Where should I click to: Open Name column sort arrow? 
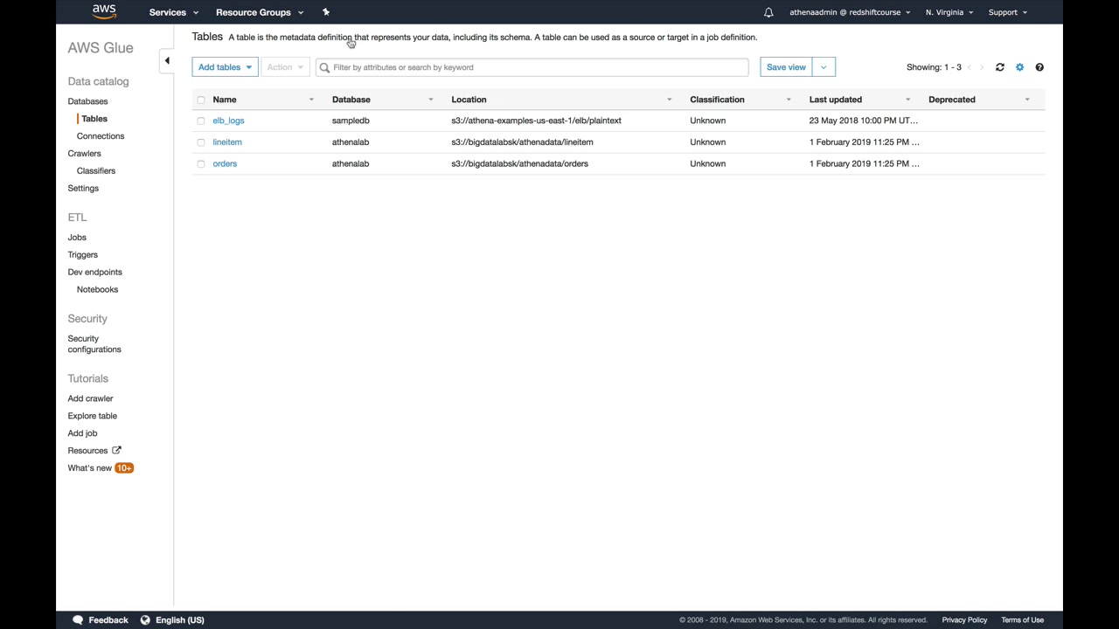pos(311,100)
